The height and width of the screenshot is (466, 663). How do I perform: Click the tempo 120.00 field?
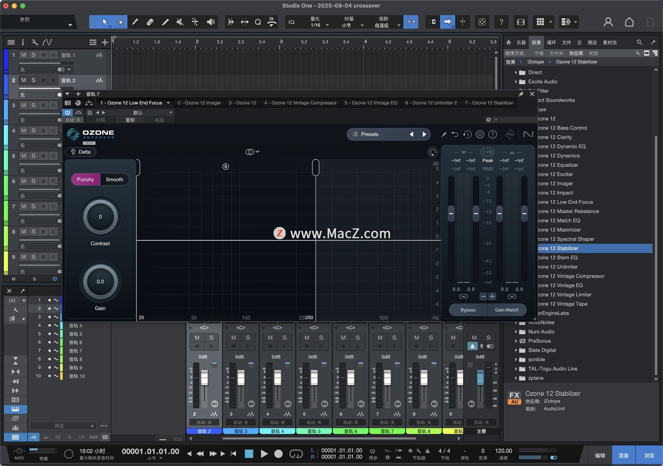coord(503,451)
